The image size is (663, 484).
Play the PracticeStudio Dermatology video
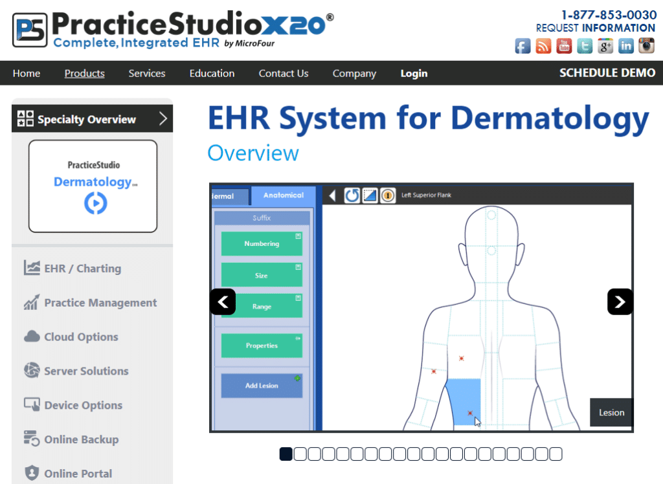tap(96, 203)
